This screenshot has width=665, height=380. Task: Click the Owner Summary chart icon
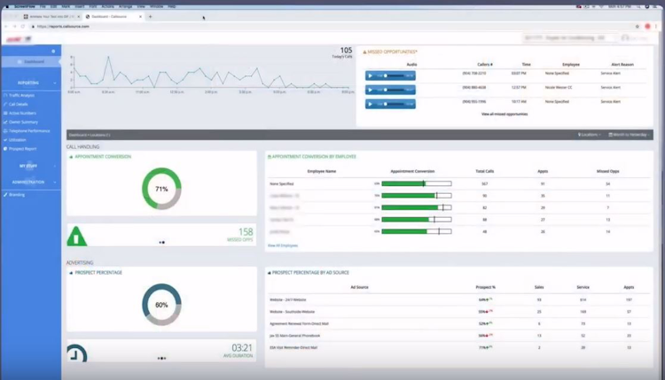coord(5,122)
